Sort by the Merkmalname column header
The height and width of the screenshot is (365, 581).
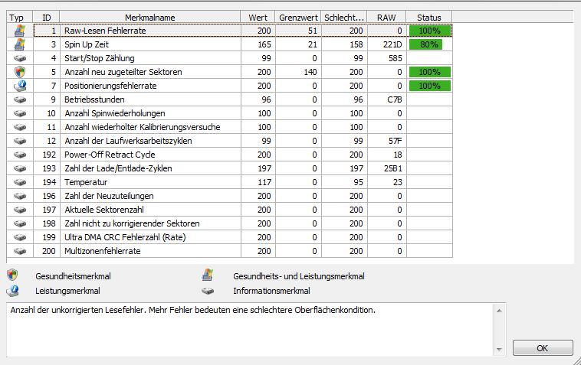coord(149,18)
